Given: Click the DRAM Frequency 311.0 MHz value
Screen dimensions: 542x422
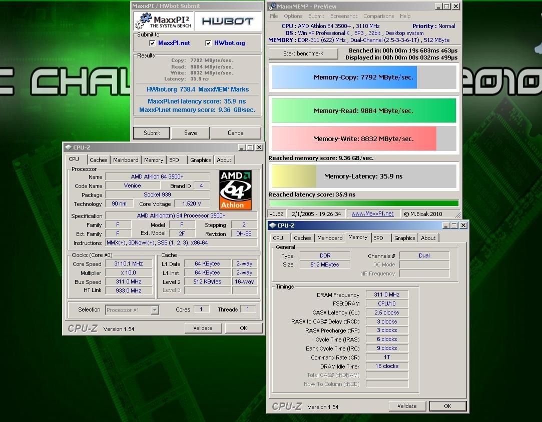Looking at the screenshot, I should tap(387, 294).
